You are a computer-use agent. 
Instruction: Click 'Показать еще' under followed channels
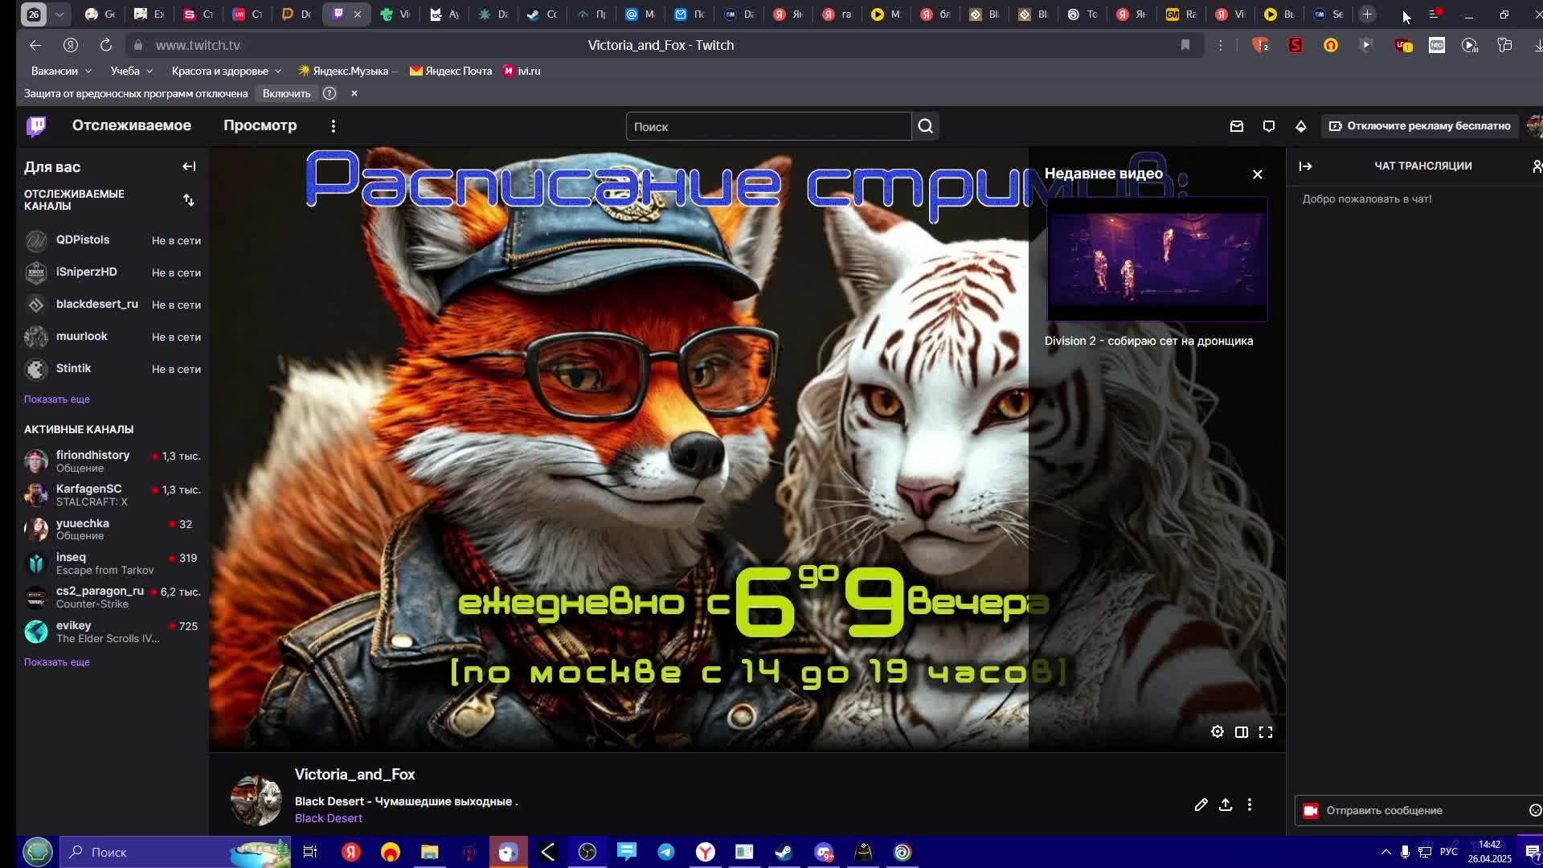pyautogui.click(x=57, y=399)
